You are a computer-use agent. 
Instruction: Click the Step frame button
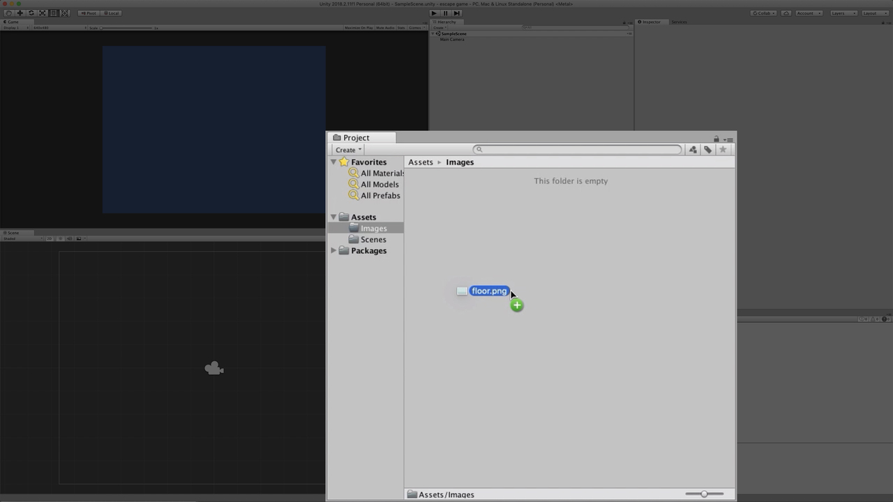(x=456, y=13)
